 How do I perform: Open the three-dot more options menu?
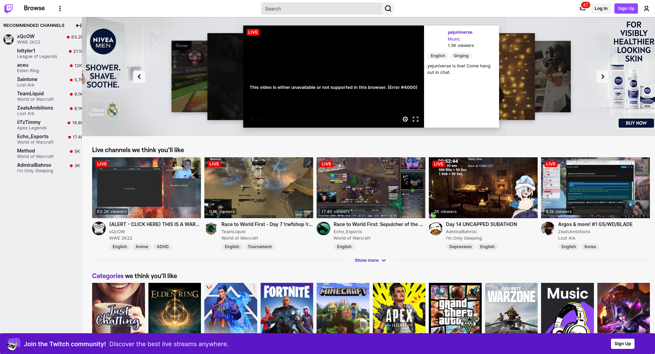(x=60, y=9)
